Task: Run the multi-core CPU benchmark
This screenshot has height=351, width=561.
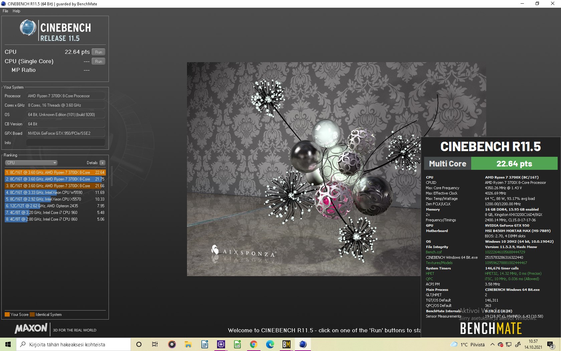Action: pyautogui.click(x=99, y=52)
